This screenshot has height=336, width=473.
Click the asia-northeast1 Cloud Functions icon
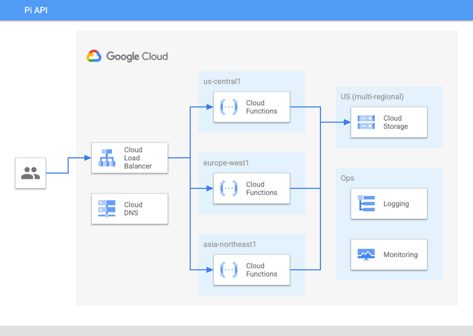tap(228, 270)
